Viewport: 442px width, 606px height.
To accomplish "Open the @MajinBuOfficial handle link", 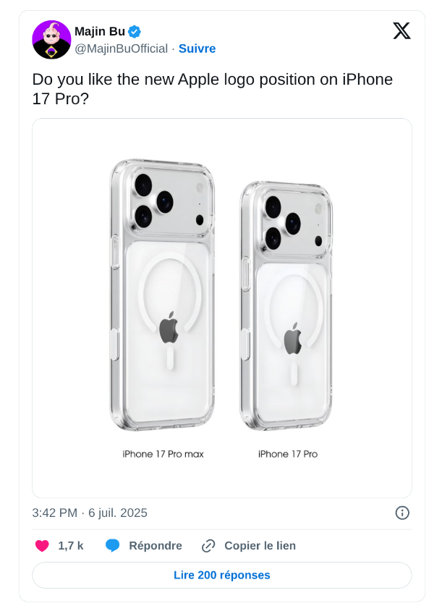I will tap(121, 49).
